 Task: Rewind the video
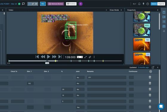click(43, 57)
